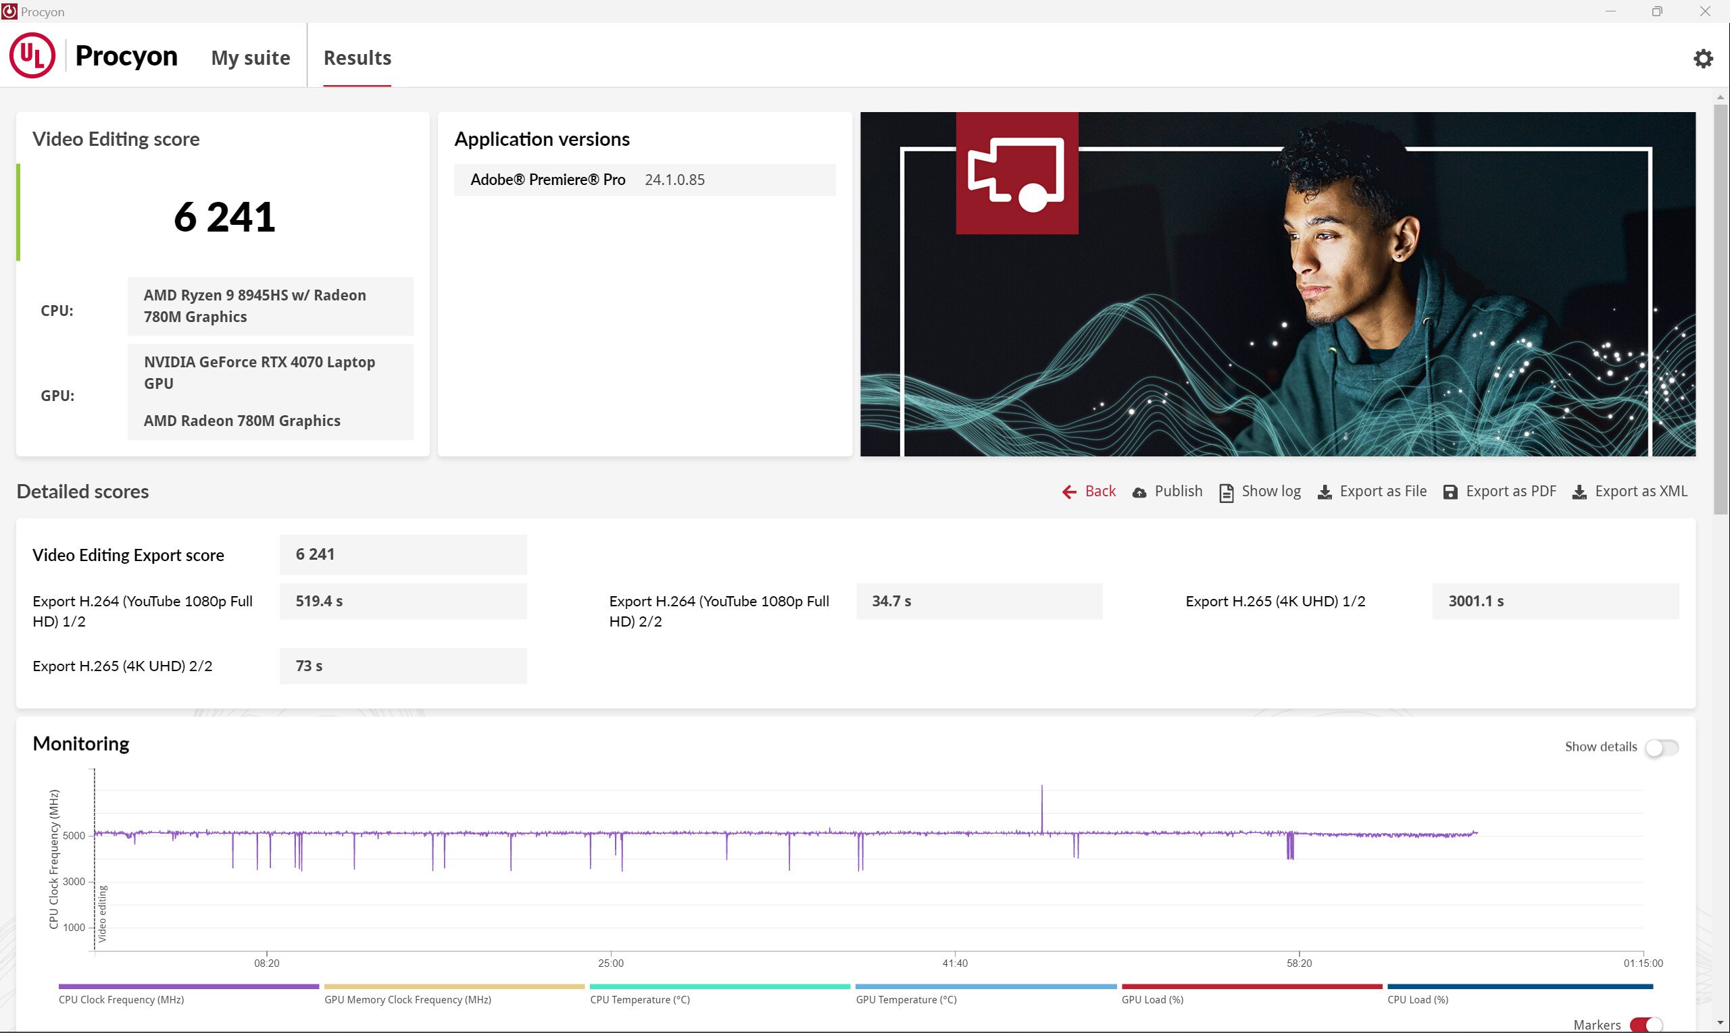Click the Export as PDF save icon
Image resolution: width=1730 pixels, height=1033 pixels.
pos(1450,492)
